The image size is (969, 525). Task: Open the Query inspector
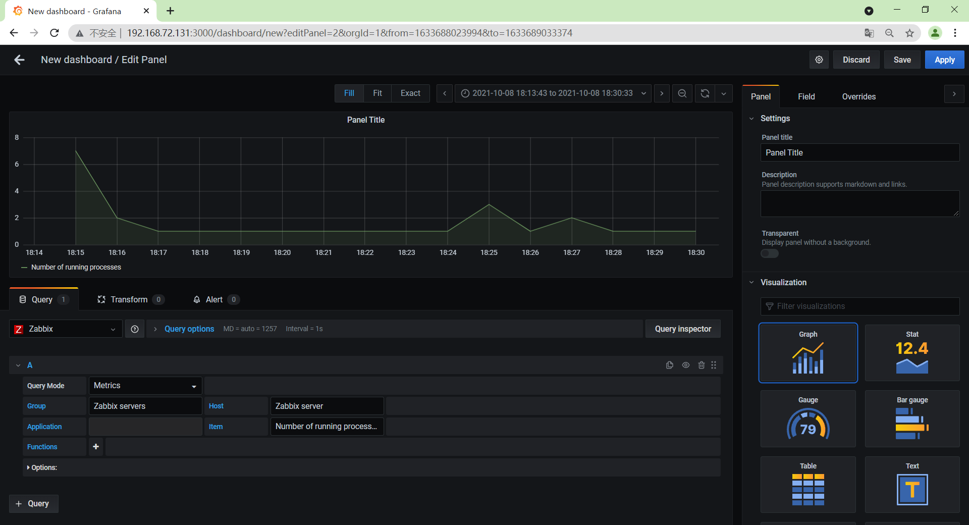[683, 329]
